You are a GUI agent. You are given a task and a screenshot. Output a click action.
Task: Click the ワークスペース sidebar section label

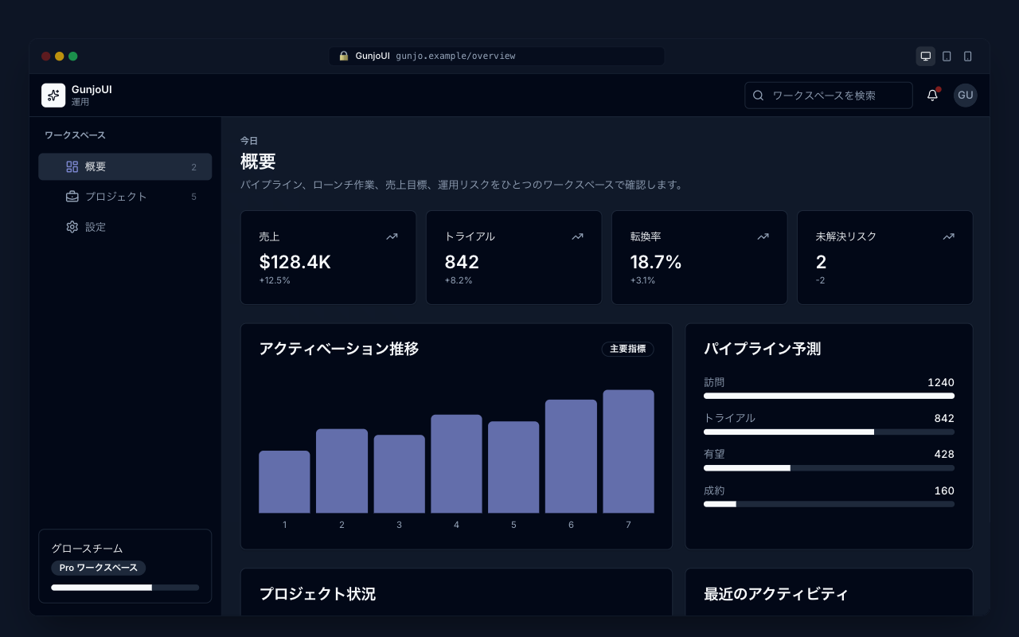click(75, 135)
